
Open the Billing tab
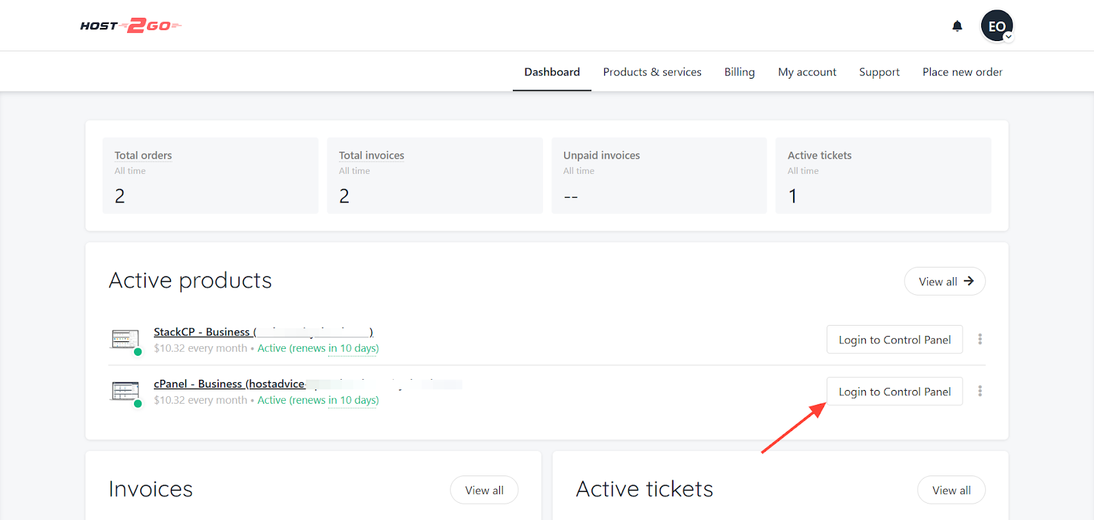(740, 72)
